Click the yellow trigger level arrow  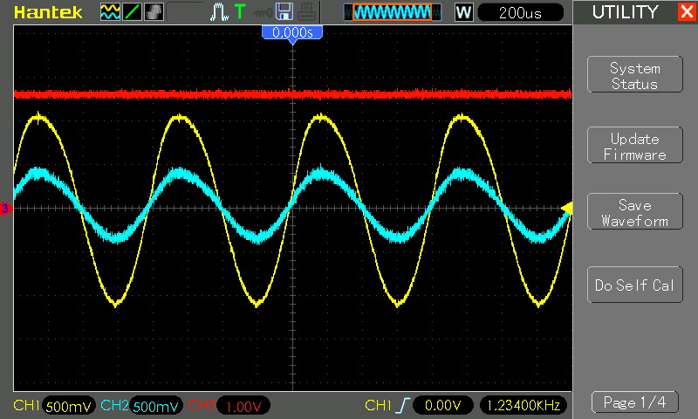coord(566,208)
